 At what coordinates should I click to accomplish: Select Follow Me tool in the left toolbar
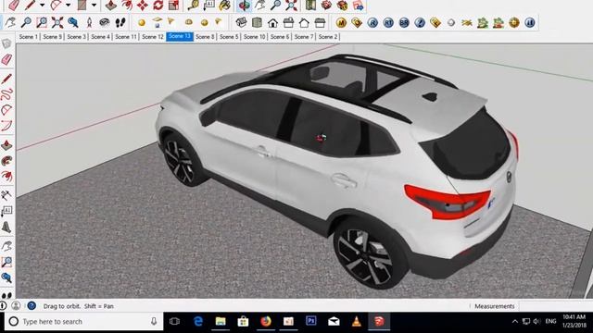(6, 161)
